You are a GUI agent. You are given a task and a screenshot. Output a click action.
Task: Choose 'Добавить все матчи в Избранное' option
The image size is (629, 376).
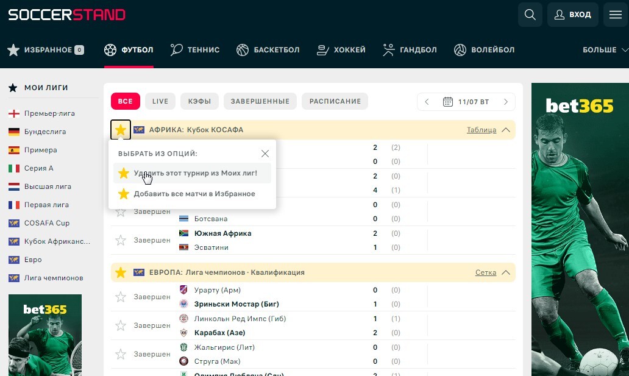194,194
